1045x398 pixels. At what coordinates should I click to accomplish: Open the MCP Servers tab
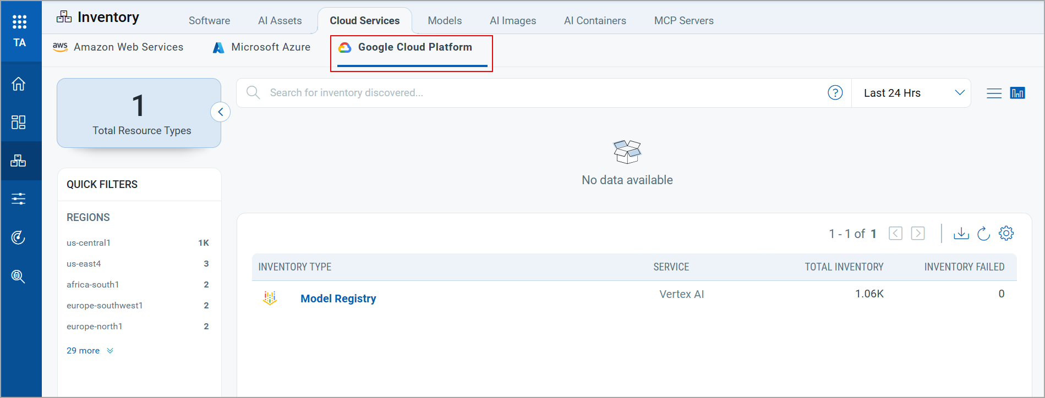684,21
